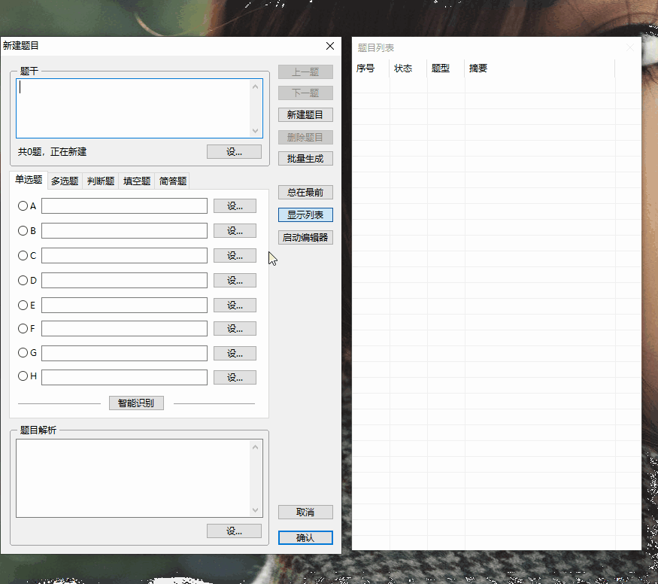This screenshot has height=584, width=658.
Task: Click the 智能识别 button
Action: 136,403
